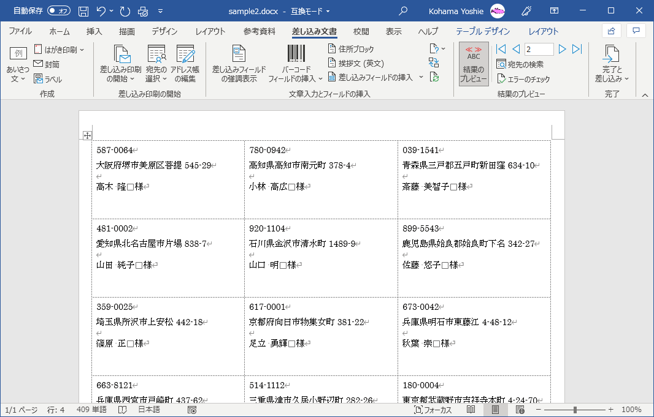Open the 校閲 tab
The image size is (654, 417).
(x=361, y=31)
